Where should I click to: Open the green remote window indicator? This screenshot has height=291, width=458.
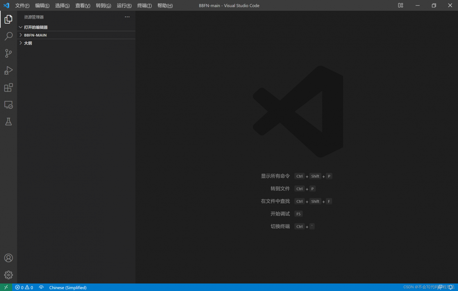pos(6,287)
